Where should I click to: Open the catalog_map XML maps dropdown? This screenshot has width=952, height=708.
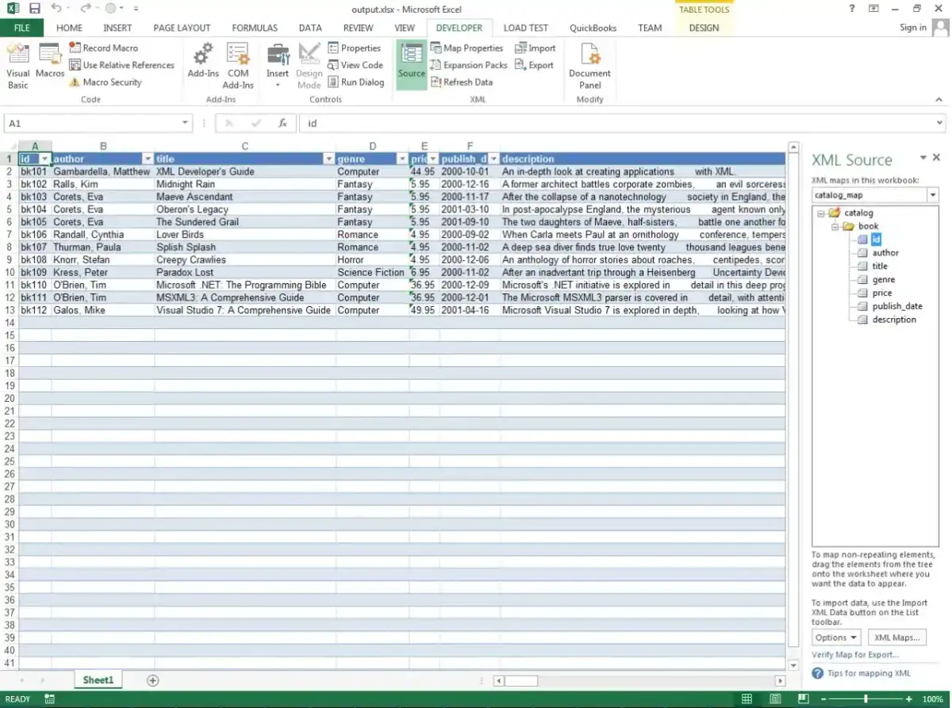[x=933, y=195]
